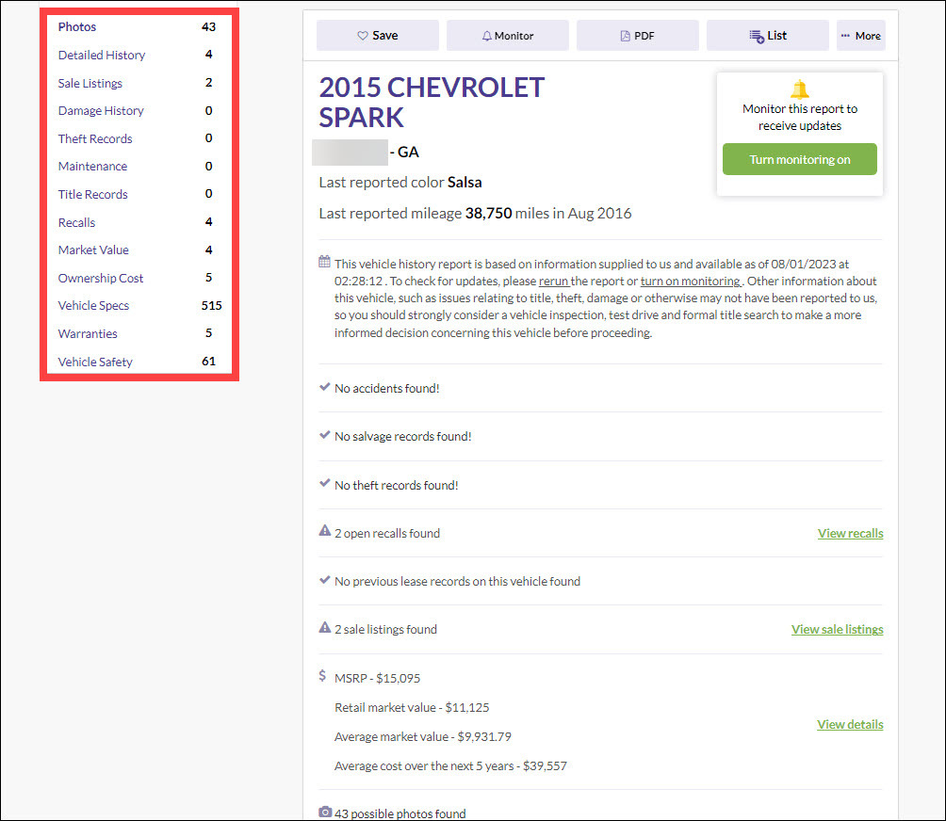The height and width of the screenshot is (821, 946).
Task: Click Retail market value - $11,125
Action: click(412, 707)
